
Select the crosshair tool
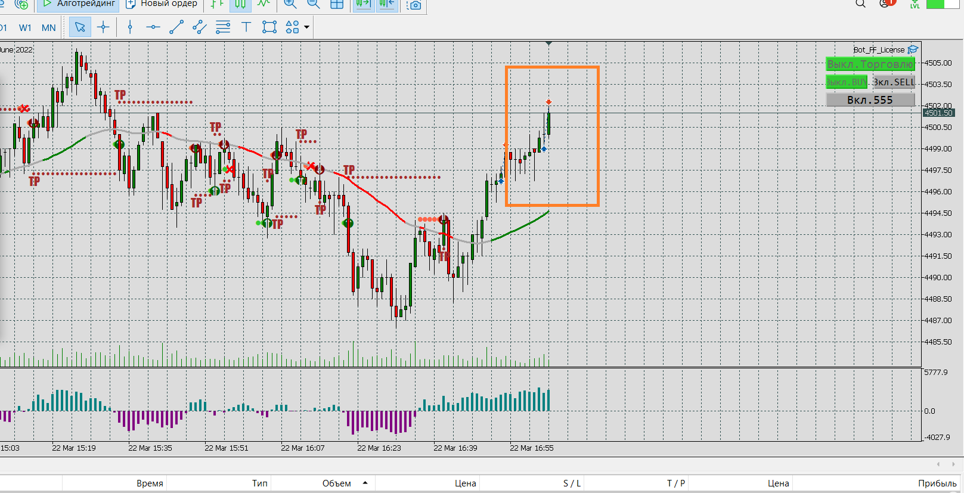click(x=103, y=27)
